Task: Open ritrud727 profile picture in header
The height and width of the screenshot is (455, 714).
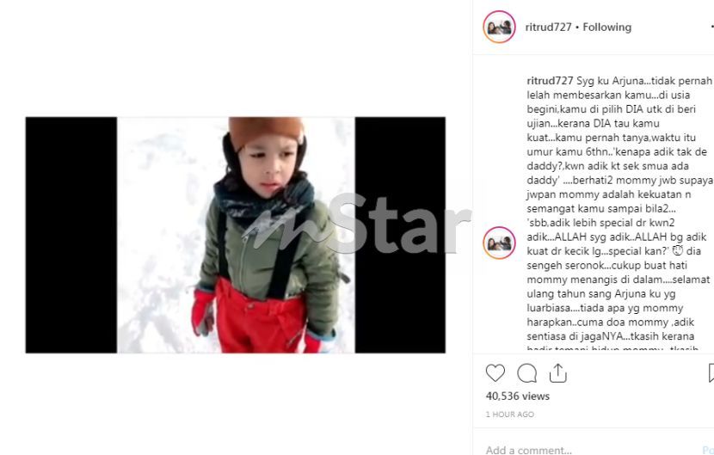Action: 499,27
